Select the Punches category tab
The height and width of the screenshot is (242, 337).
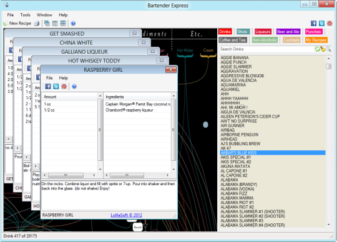tap(313, 32)
